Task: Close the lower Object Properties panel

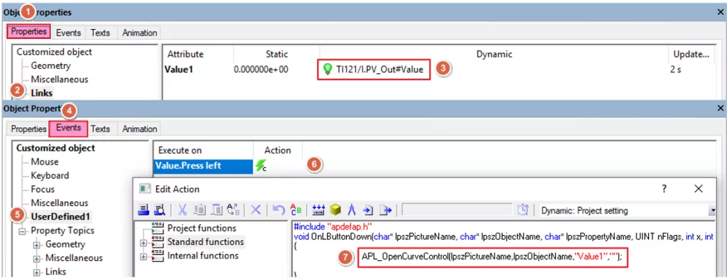Action: click(720, 108)
